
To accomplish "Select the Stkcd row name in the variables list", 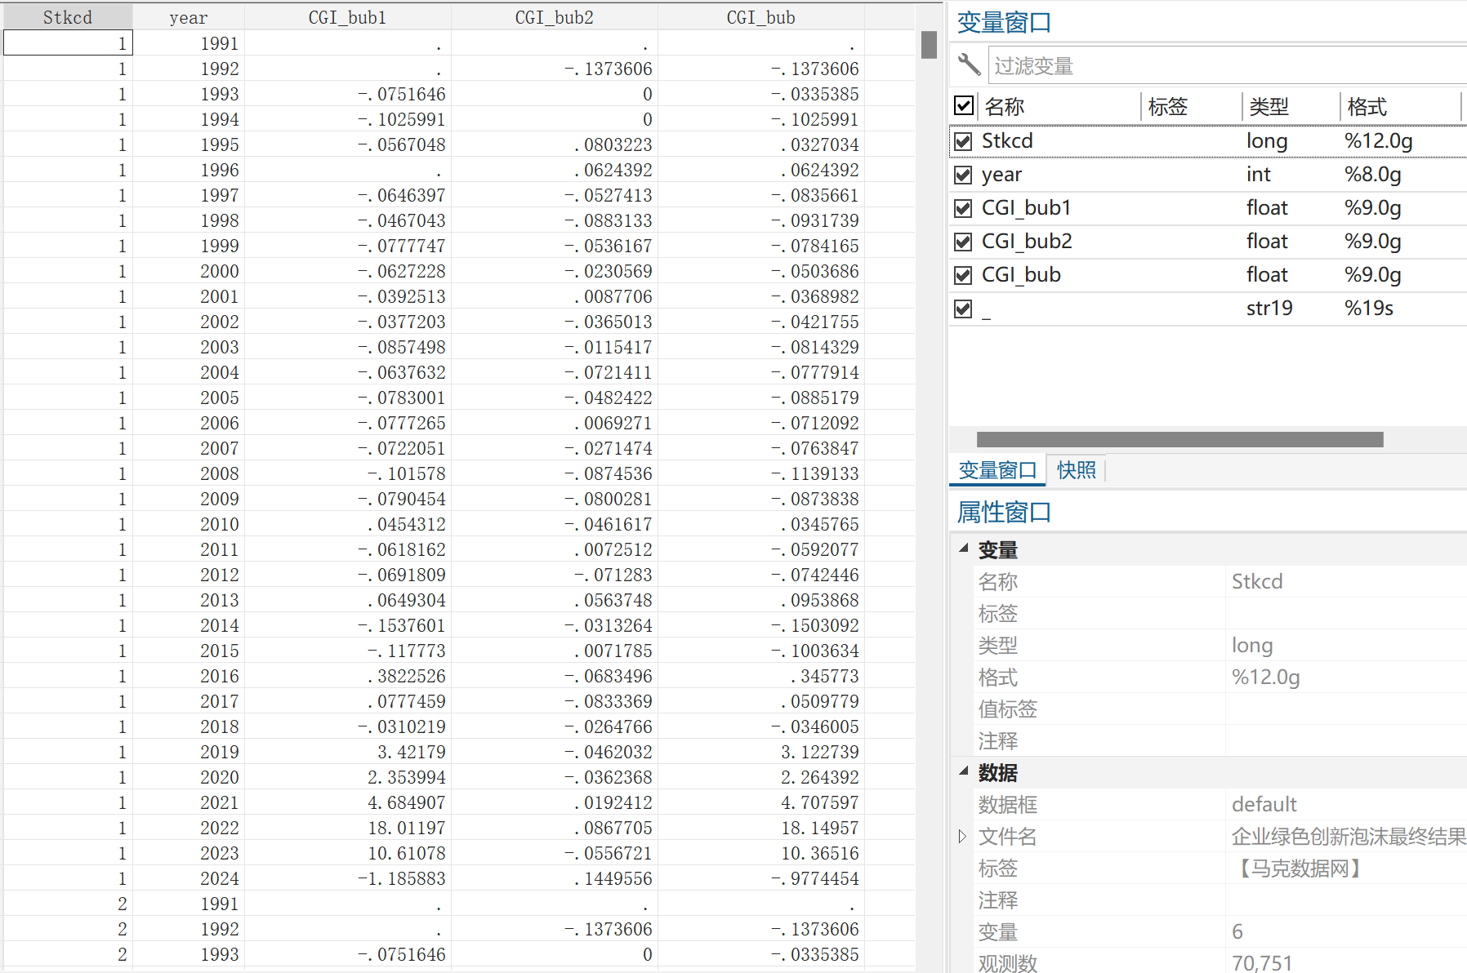I will click(1007, 141).
